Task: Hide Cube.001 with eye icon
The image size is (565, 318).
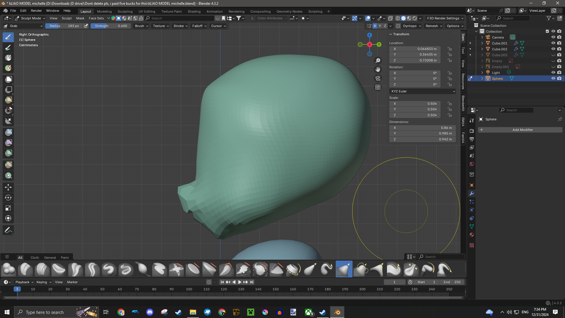Action: 553,43
